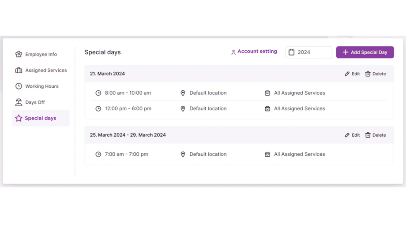Click the Working Hours clock icon
The height and width of the screenshot is (228, 406).
19,86
